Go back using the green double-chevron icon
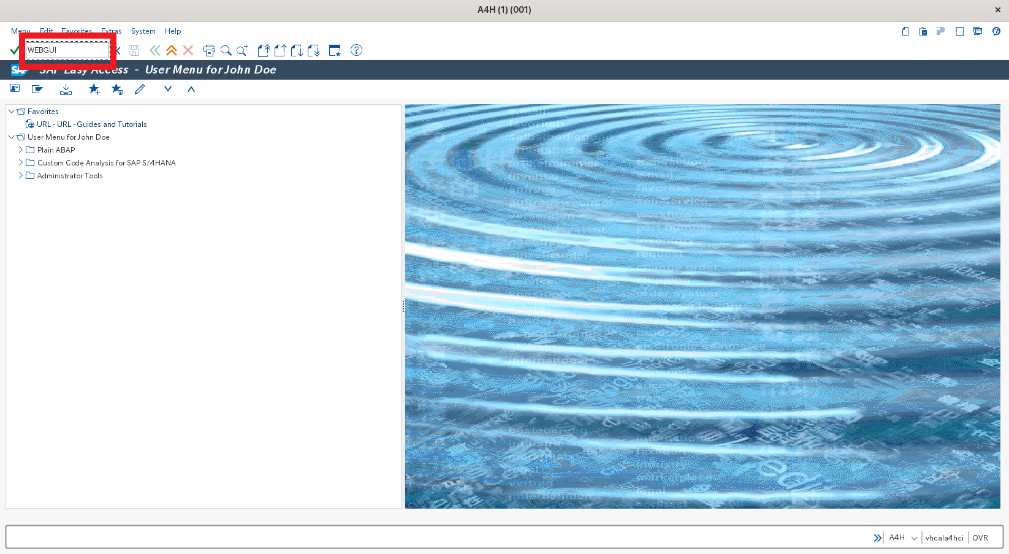Image resolution: width=1009 pixels, height=554 pixels. pos(155,50)
